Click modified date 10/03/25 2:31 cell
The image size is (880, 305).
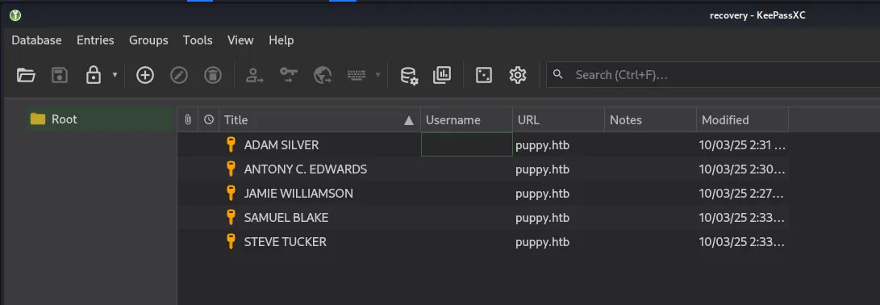click(x=743, y=145)
